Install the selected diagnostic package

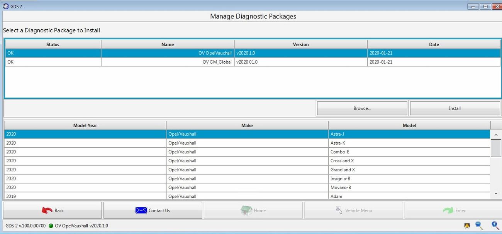pos(455,108)
